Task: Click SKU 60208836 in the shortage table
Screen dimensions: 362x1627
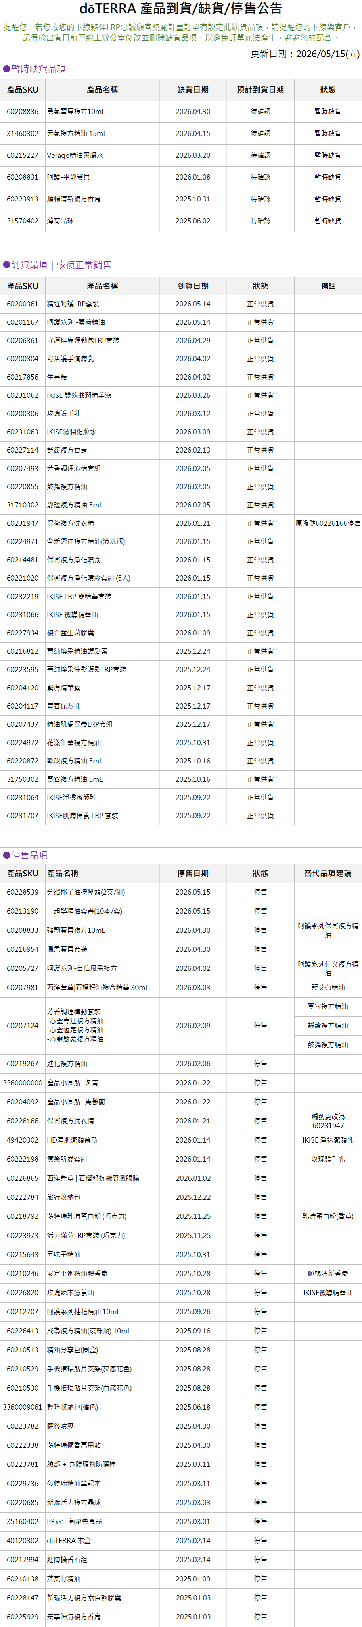Action: (x=23, y=112)
